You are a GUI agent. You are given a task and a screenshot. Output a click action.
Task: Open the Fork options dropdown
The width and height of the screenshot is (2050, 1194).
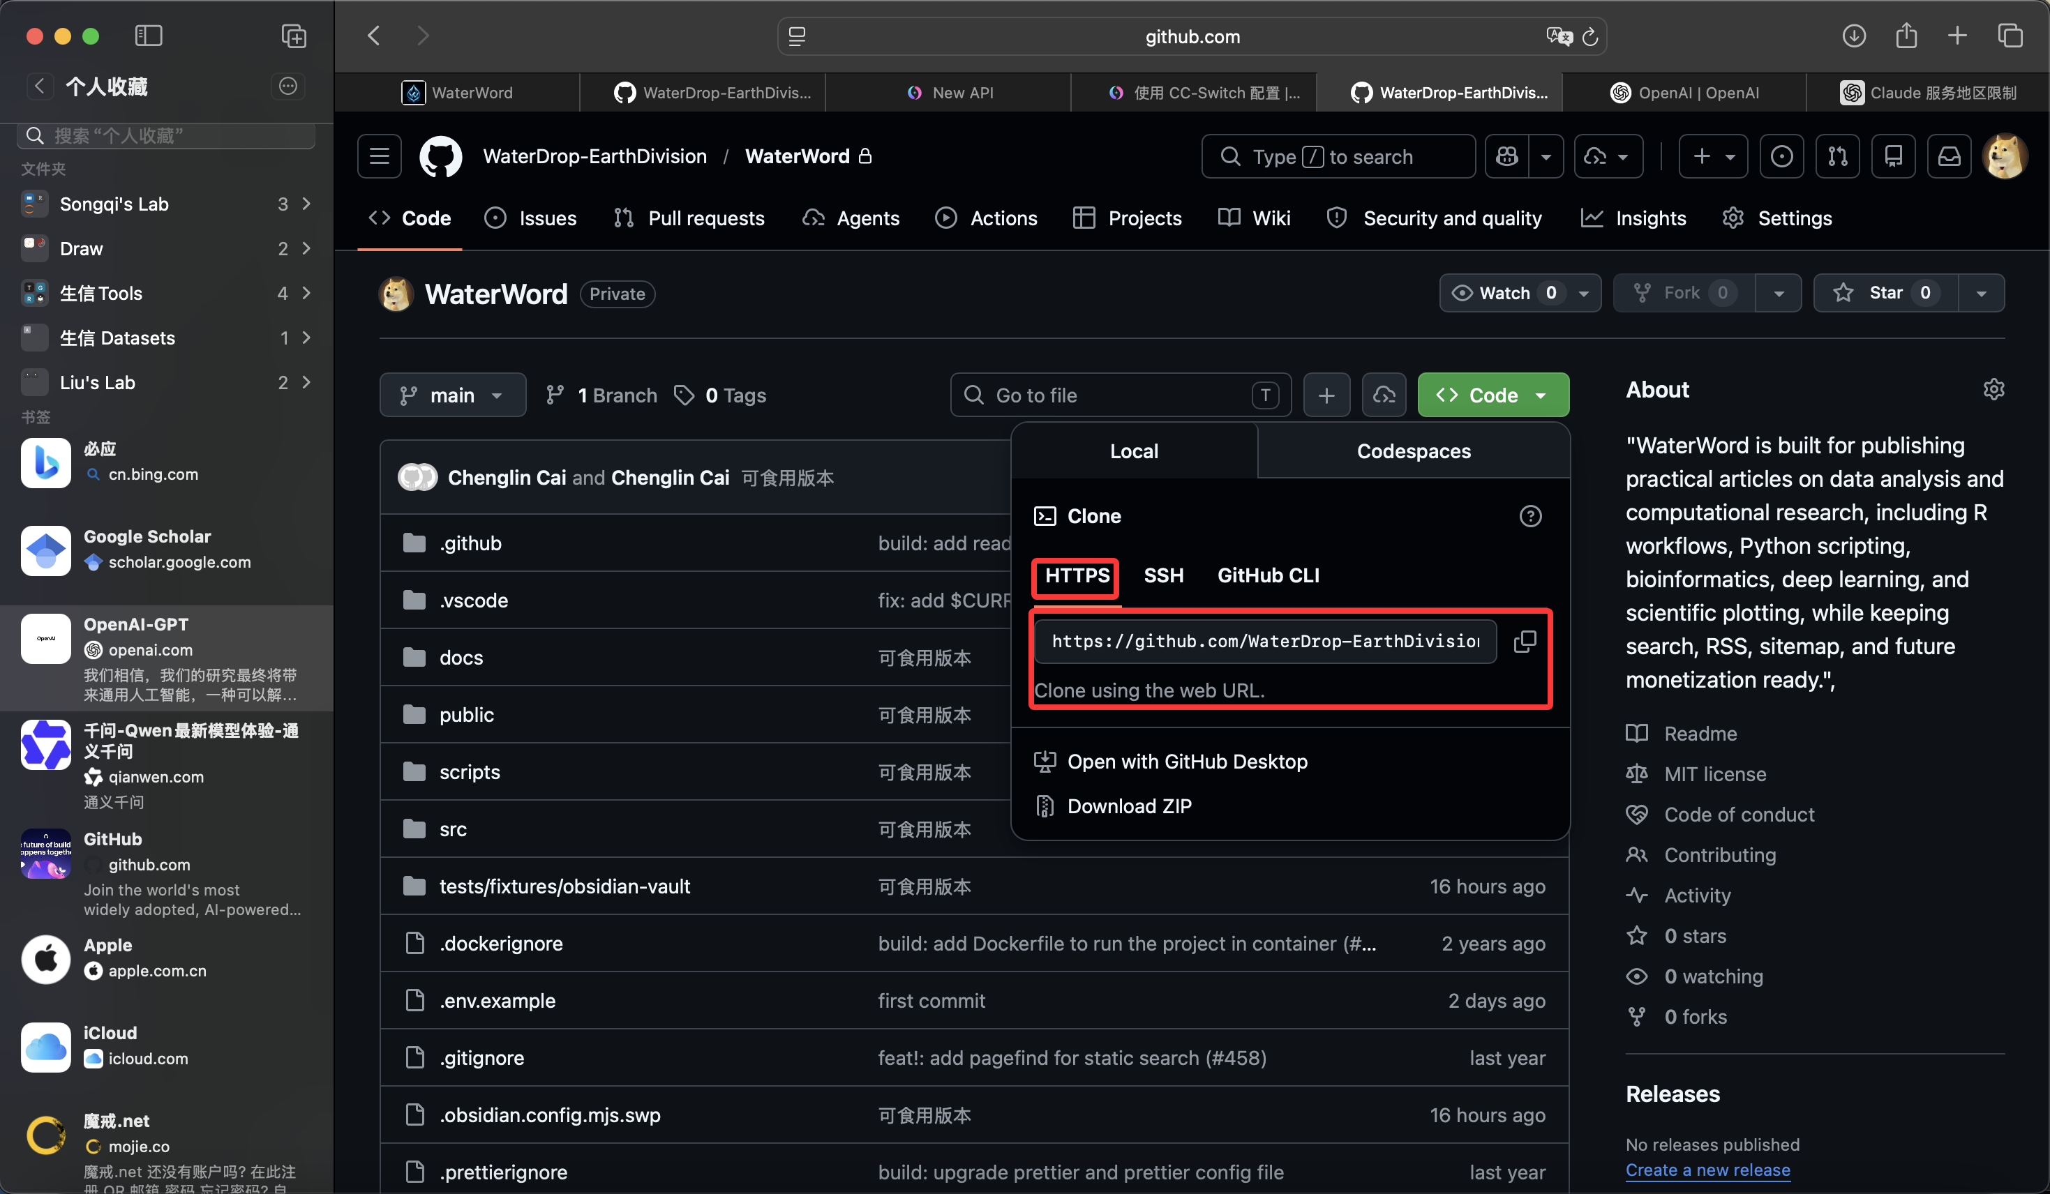[x=1779, y=293]
